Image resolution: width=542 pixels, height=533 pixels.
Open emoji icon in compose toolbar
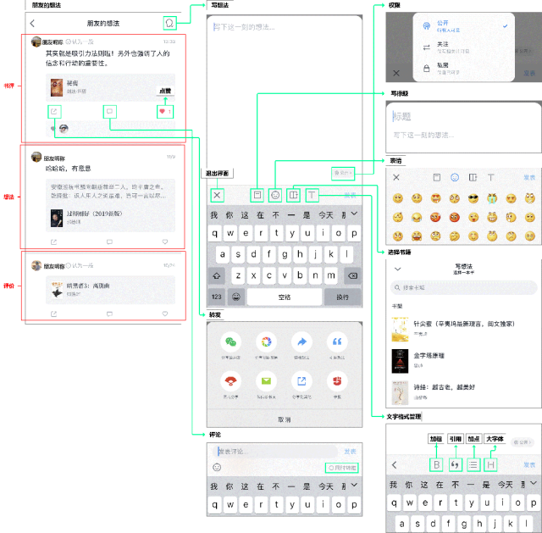(x=275, y=195)
